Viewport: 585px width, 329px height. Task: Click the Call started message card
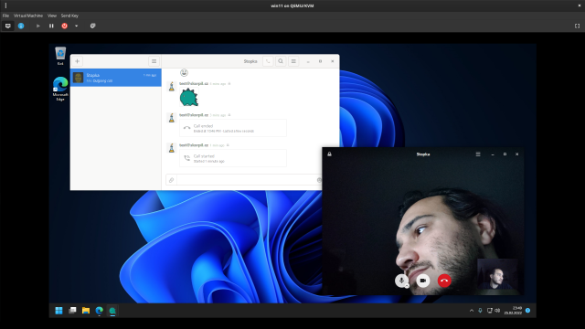[x=233, y=158]
